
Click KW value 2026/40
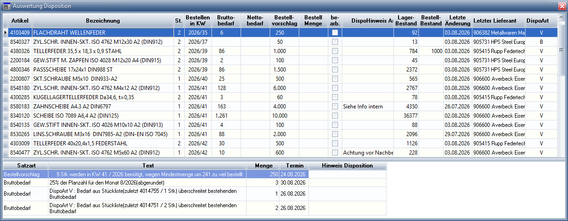[198, 79]
